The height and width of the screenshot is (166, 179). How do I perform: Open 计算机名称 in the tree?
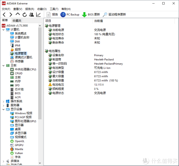[20, 37]
